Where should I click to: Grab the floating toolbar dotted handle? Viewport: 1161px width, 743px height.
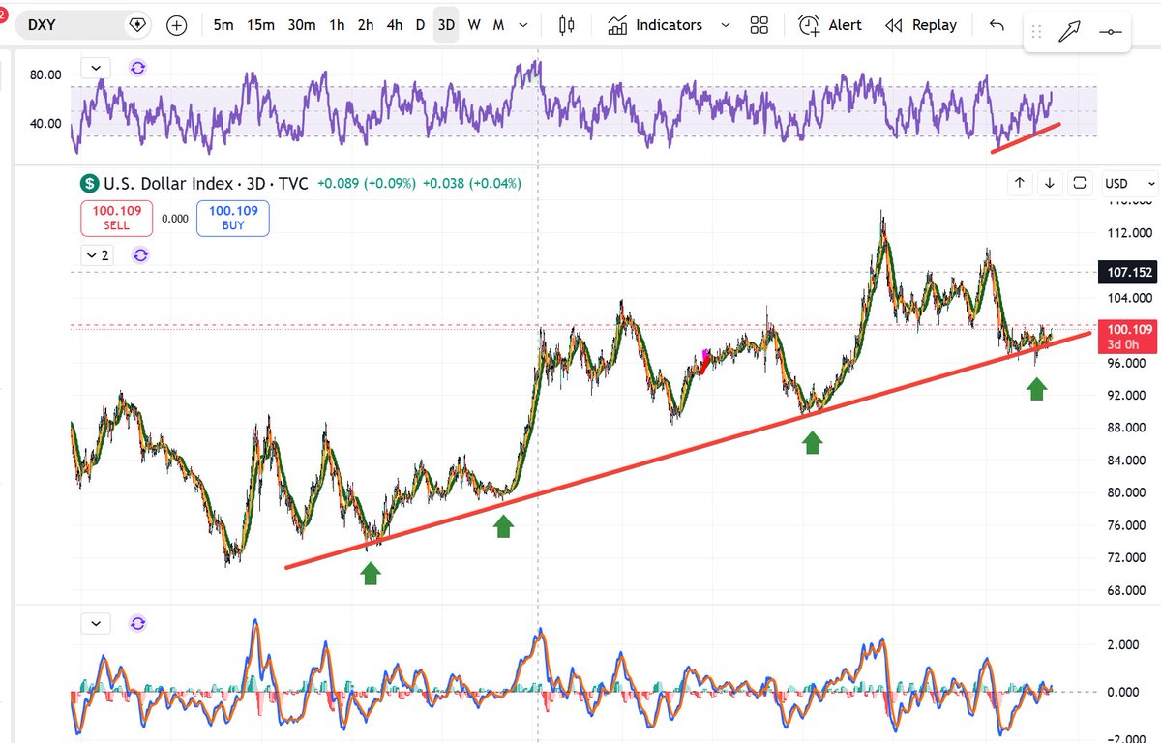[1038, 33]
